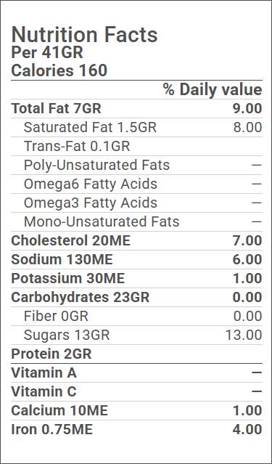Select the Sodium 130ME label
Screen dimensions: 272x464
click(62, 260)
